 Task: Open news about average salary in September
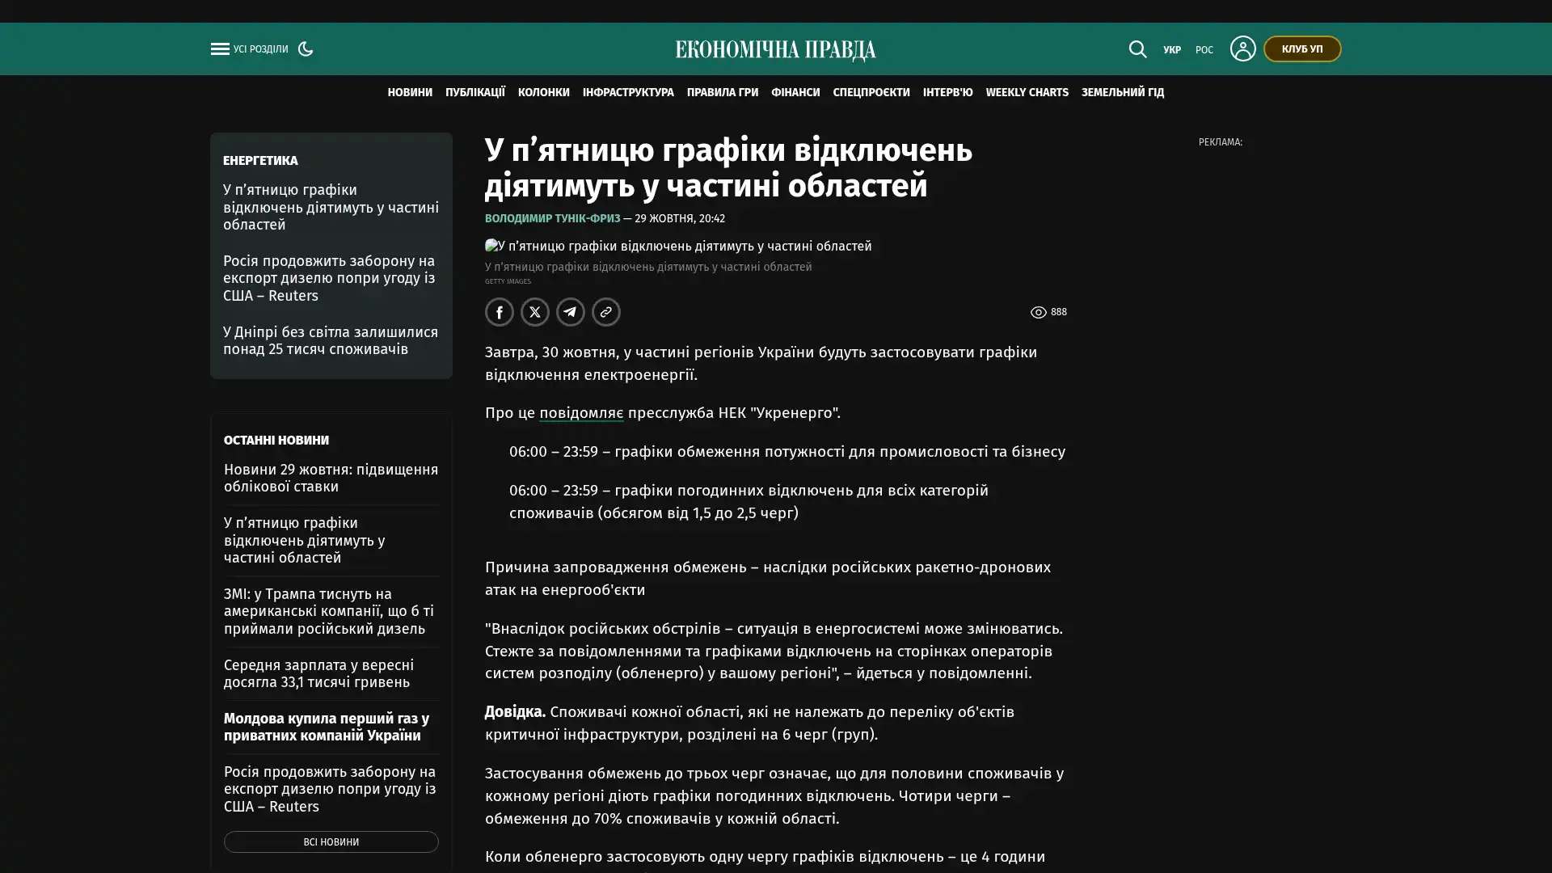(x=318, y=673)
